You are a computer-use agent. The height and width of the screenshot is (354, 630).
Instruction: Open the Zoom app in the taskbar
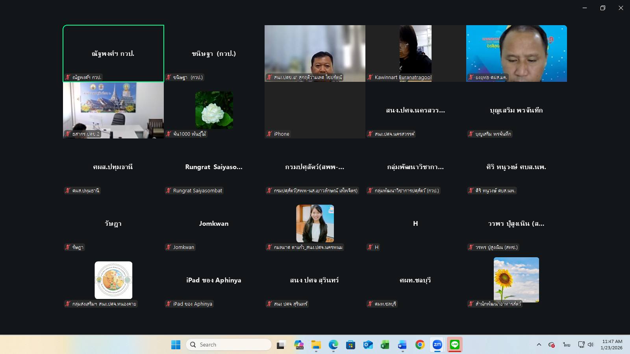coord(437,345)
